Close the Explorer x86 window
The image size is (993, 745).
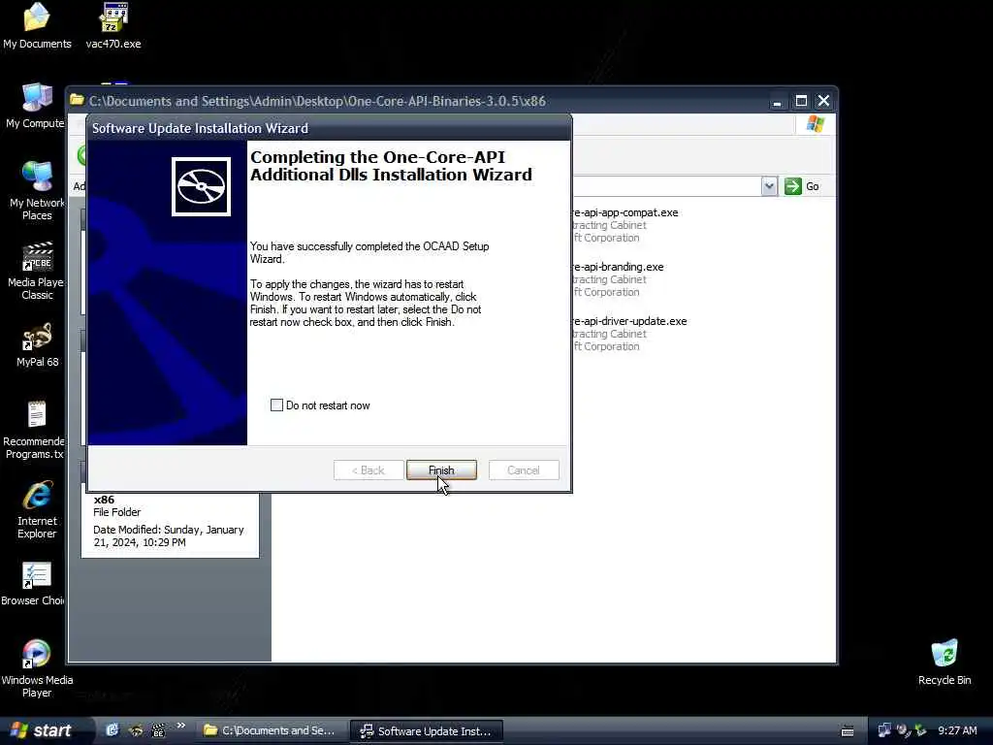(x=824, y=101)
